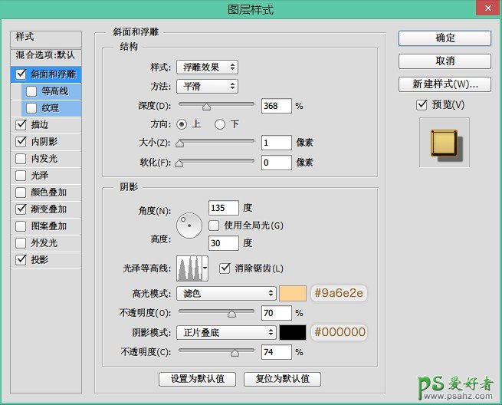The height and width of the screenshot is (405, 502).
Task: Select 渐变叠加 in the styles list
Action: coord(48,209)
